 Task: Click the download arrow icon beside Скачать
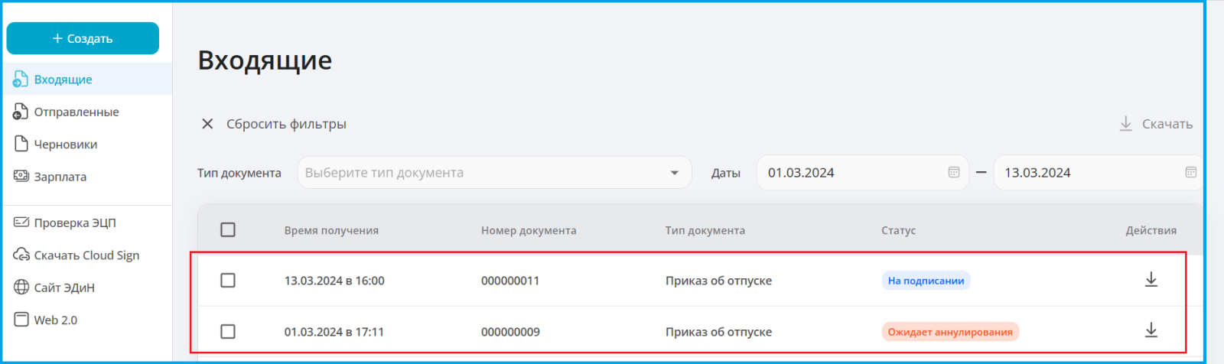pos(1125,124)
